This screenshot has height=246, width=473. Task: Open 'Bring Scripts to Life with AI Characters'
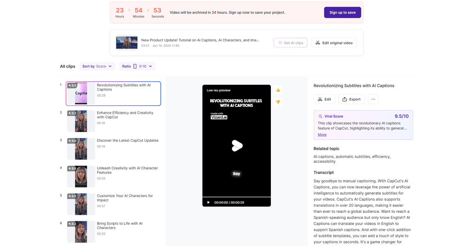119,226
